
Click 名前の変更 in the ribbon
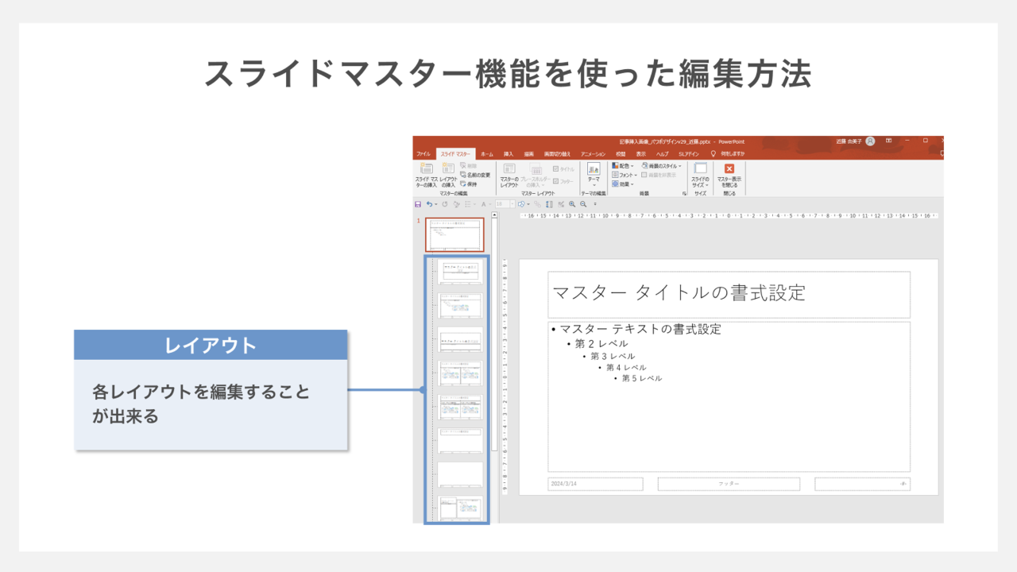[x=474, y=175]
